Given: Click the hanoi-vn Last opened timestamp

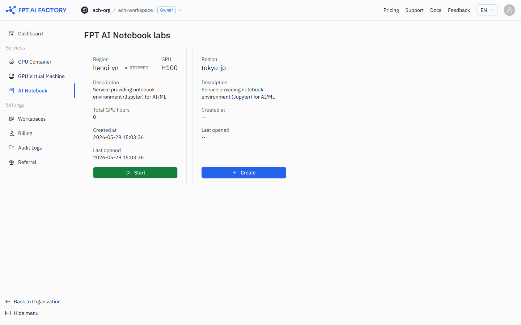Looking at the screenshot, I should point(118,157).
